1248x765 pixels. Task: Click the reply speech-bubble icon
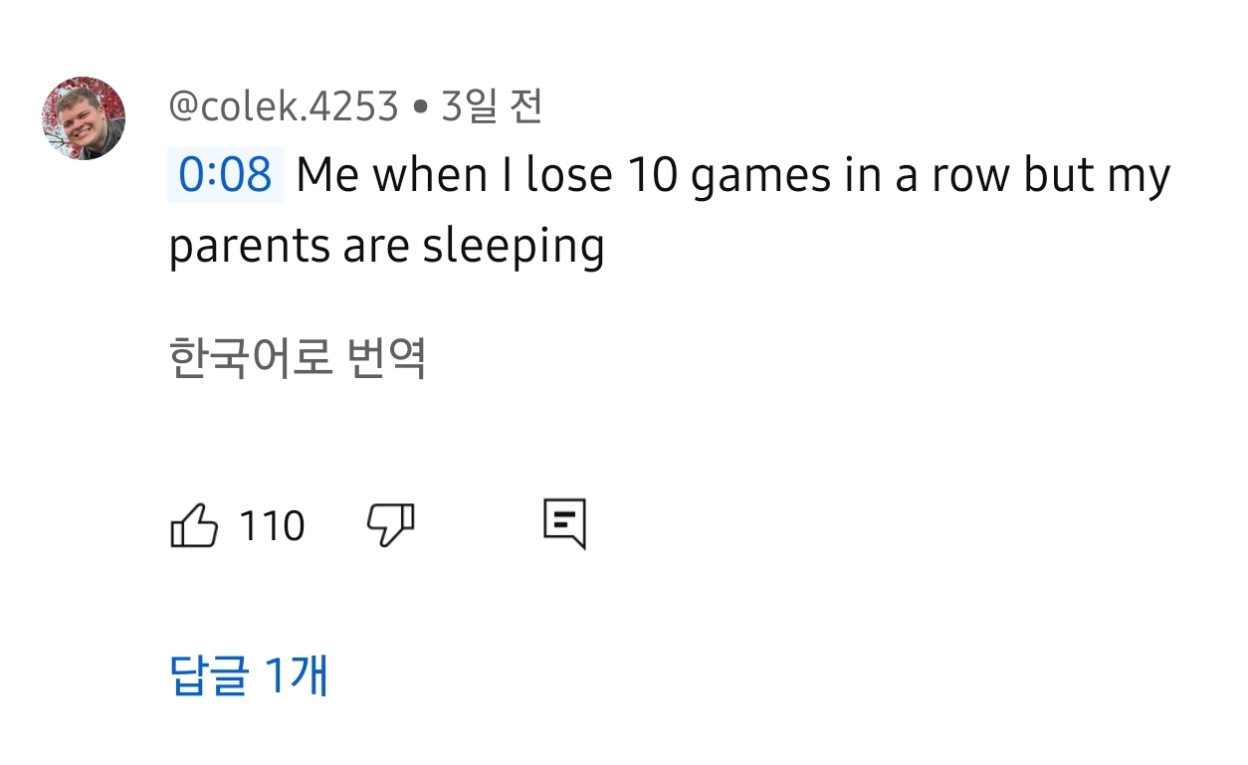[x=564, y=523]
